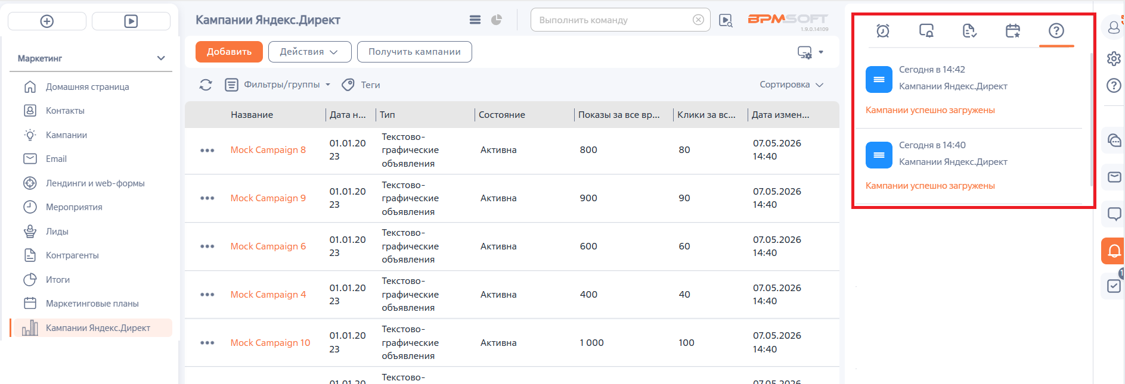1125x384 pixels.
Task: Open row menu for Mock Campaign 10
Action: click(x=207, y=343)
